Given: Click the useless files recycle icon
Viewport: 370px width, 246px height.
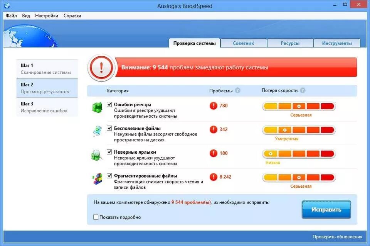Looking at the screenshot, I should pyautogui.click(x=98, y=131).
